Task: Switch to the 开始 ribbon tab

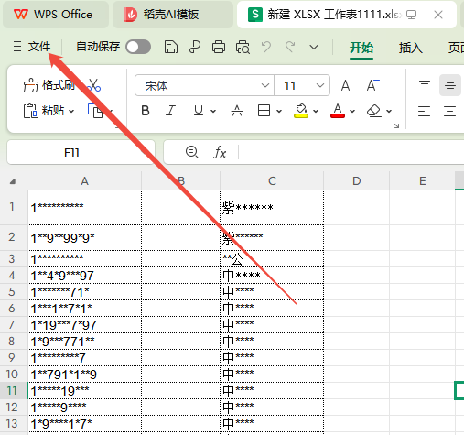Action: point(361,48)
